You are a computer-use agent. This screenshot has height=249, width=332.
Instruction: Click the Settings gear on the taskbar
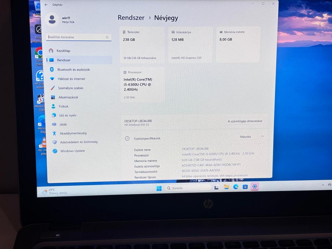(x=255, y=186)
